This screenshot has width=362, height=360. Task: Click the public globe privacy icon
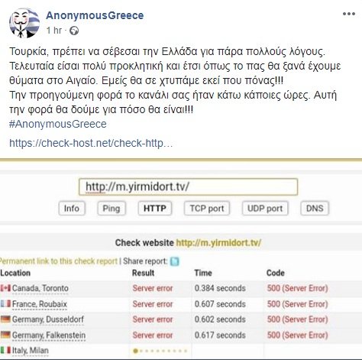click(74, 31)
